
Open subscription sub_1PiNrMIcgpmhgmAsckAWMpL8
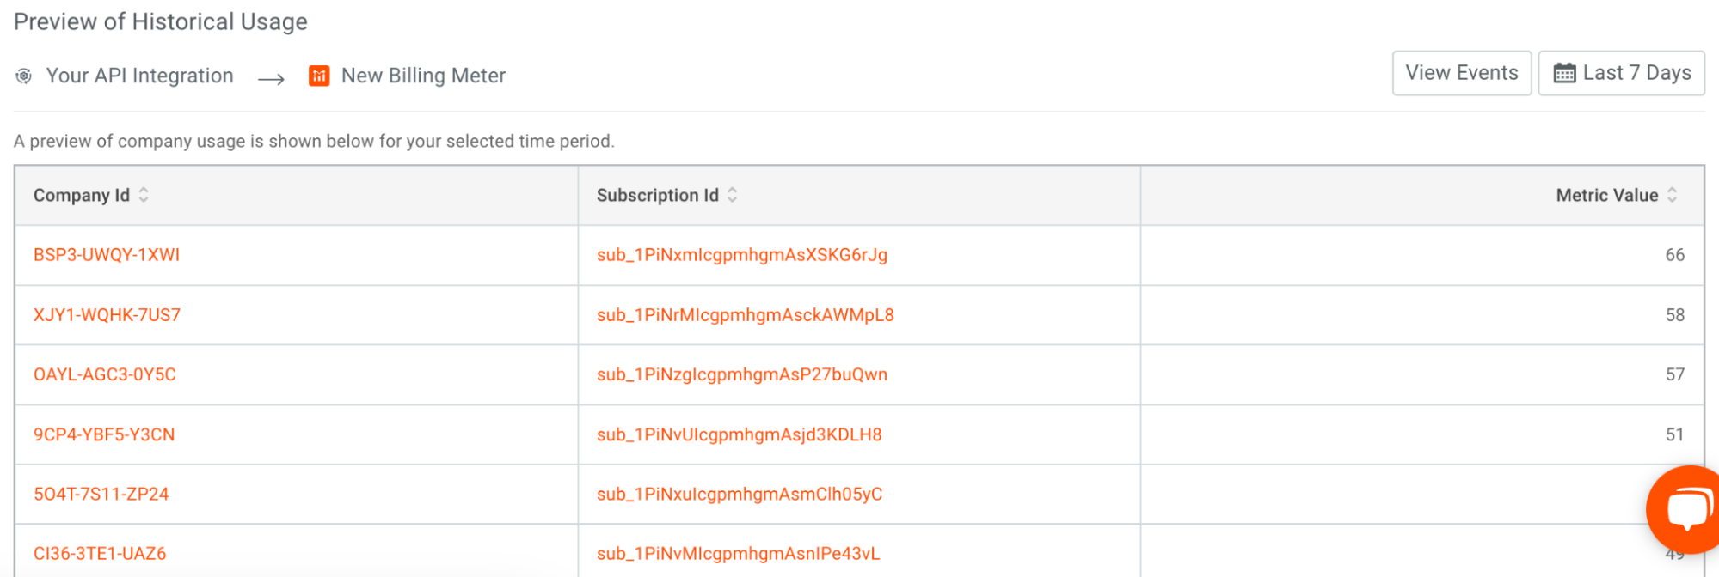pyautogui.click(x=745, y=315)
